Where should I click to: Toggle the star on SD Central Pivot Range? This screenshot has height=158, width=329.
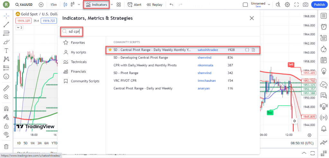110,50
